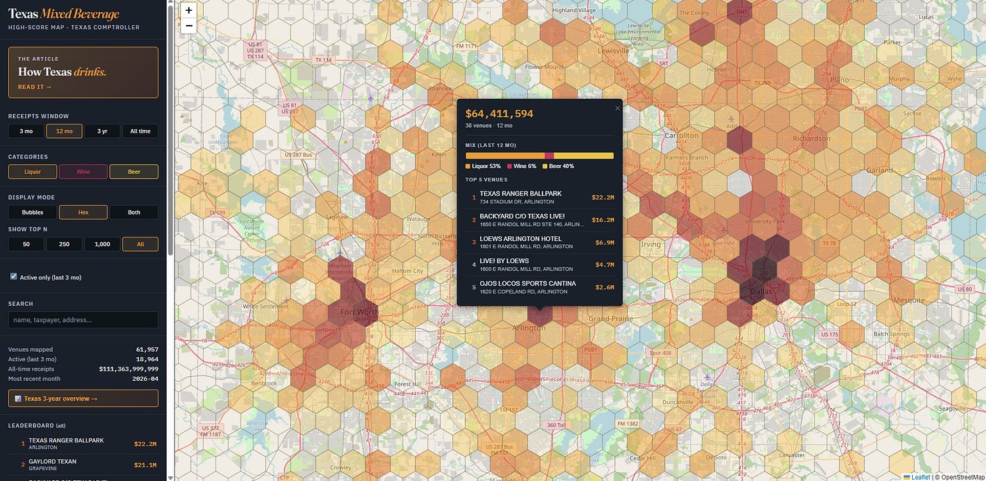986x481 pixels.
Task: Show top 1,000 venues
Action: point(102,244)
